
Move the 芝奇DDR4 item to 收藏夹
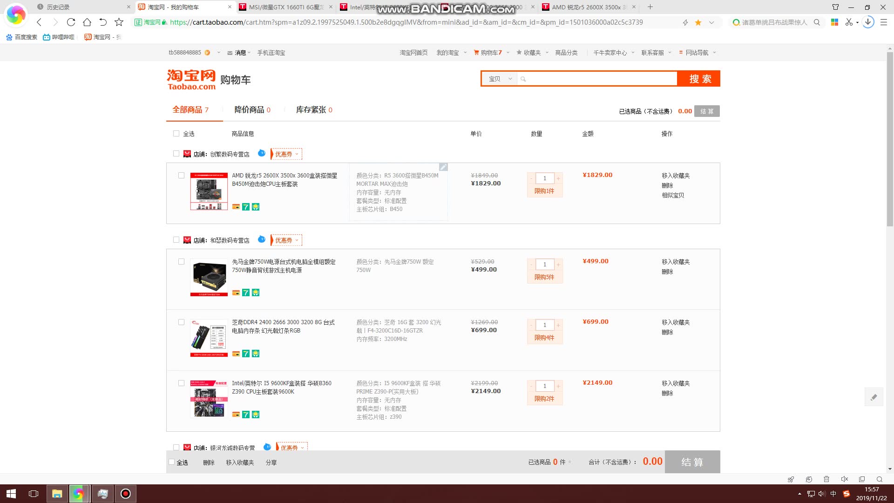point(676,322)
